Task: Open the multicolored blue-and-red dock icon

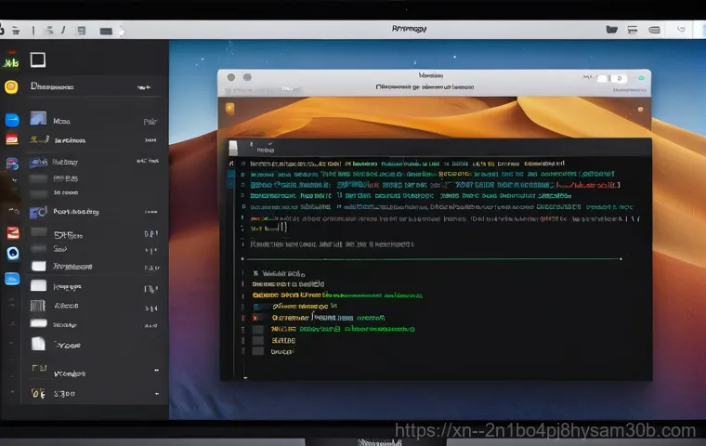Action: [12, 164]
